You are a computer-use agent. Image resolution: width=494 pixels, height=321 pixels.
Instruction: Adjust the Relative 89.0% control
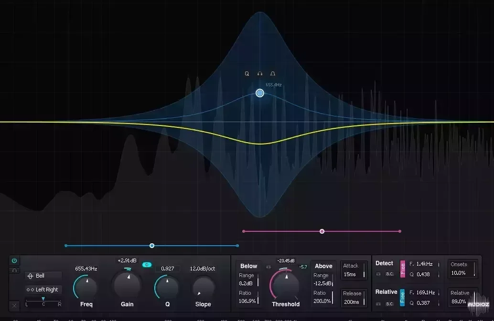(463, 298)
